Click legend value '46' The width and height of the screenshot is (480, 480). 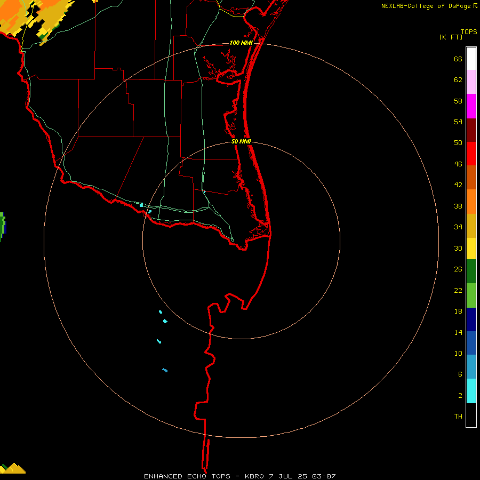[x=458, y=164]
